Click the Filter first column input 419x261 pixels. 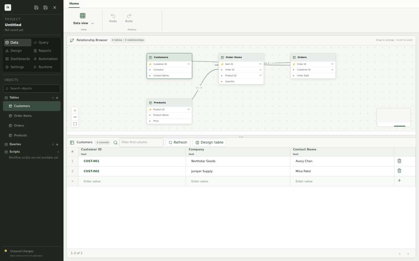tap(141, 143)
